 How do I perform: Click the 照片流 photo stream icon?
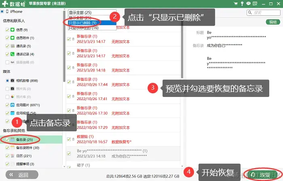point(13,89)
